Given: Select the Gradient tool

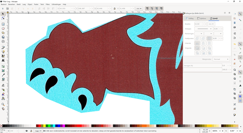Looking at the screenshot, I should [x=3, y=66].
